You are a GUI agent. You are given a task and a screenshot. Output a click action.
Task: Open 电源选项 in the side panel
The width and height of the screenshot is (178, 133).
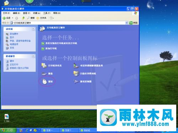tap(12, 44)
